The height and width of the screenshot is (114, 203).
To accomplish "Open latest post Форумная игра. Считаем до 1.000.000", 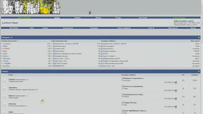I will click(115, 44).
